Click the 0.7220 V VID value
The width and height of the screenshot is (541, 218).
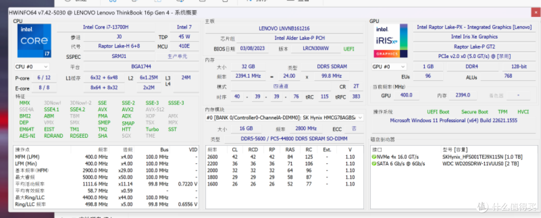click(x=188, y=184)
